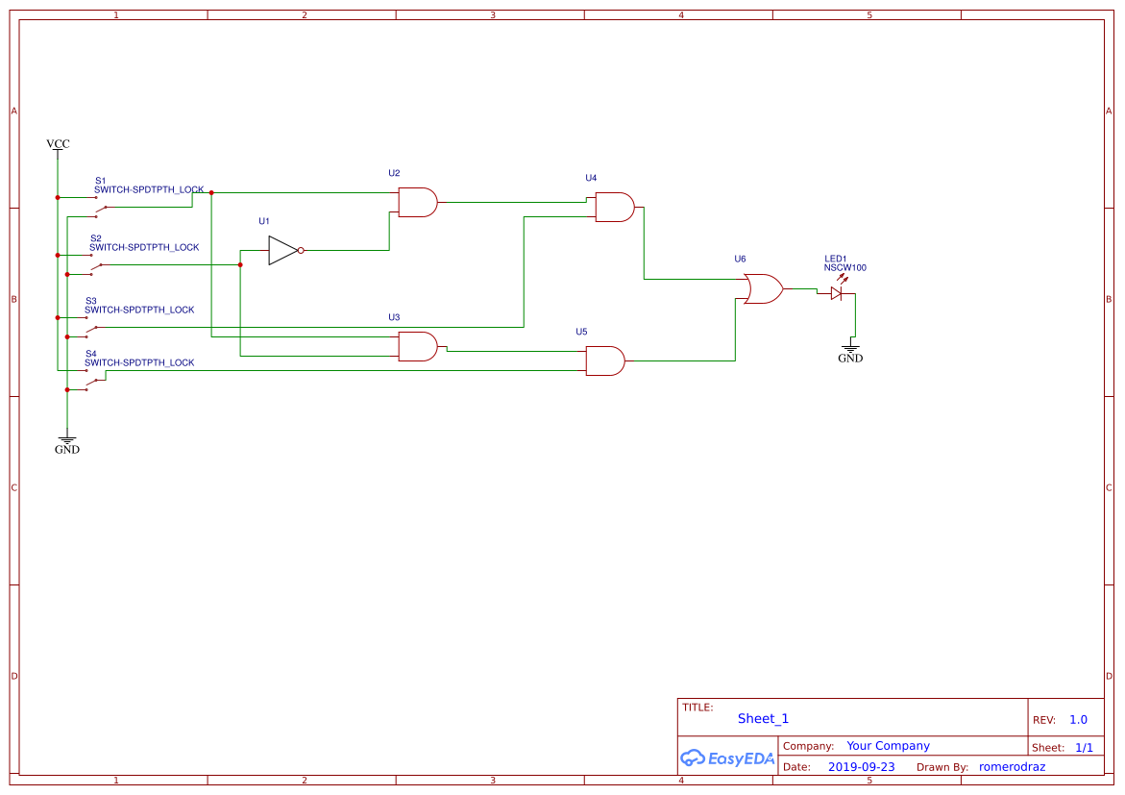This screenshot has height=795, width=1125.
Task: Select the LED1 diode symbol
Action: pos(836,292)
